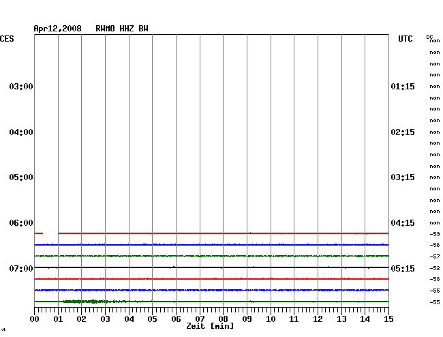Select minute tick label 08
The height and width of the screenshot is (337, 443).
coord(223,319)
